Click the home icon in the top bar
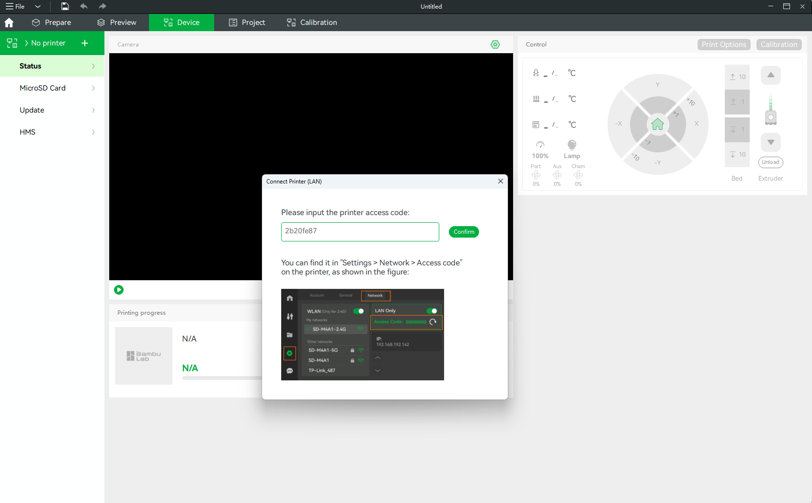Image resolution: width=812 pixels, height=503 pixels. (x=9, y=23)
